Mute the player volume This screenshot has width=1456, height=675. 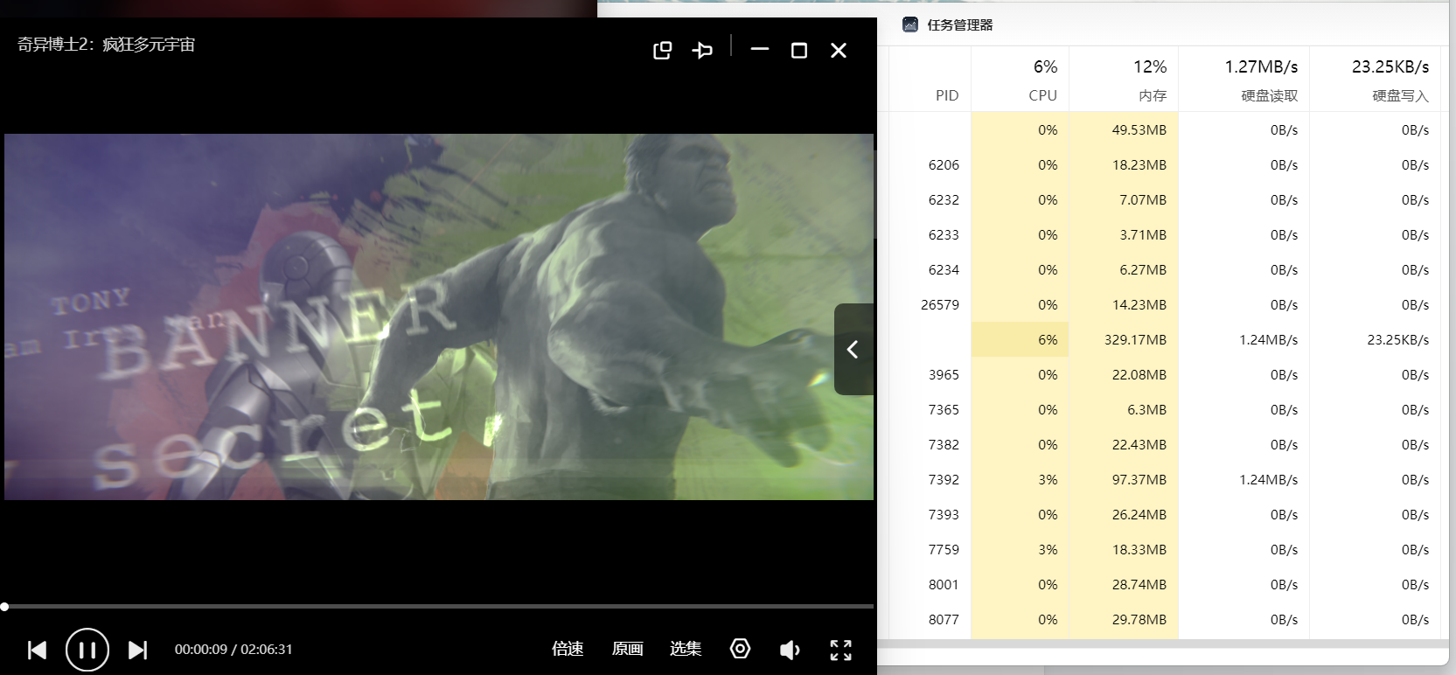pyautogui.click(x=790, y=650)
